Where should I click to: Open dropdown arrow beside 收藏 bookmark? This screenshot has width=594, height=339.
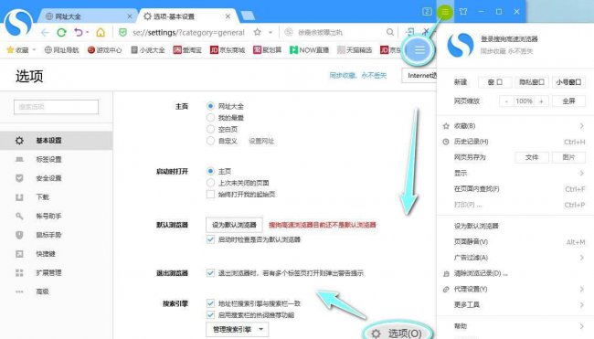(34, 50)
